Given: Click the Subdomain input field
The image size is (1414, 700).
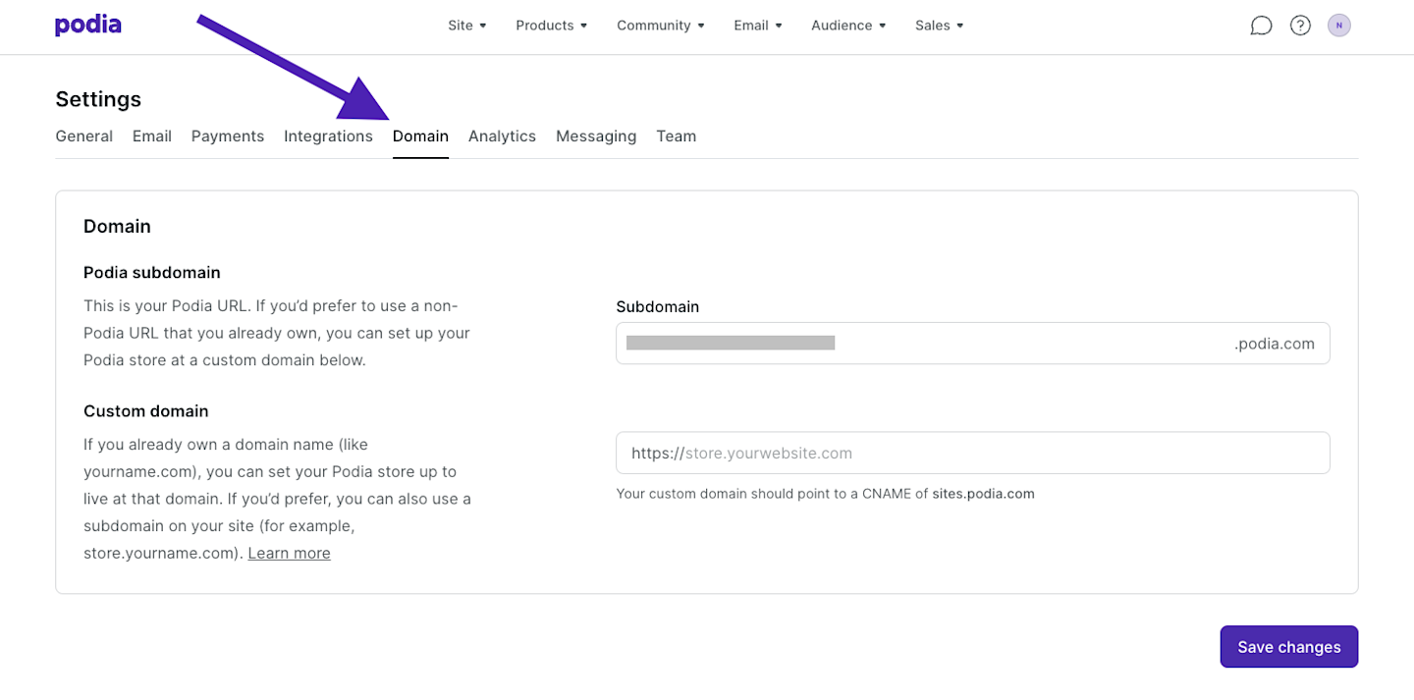Looking at the screenshot, I should pyautogui.click(x=973, y=344).
